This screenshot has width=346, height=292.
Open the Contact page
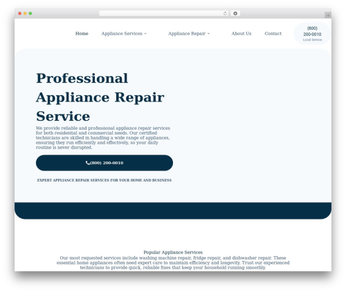(x=273, y=34)
